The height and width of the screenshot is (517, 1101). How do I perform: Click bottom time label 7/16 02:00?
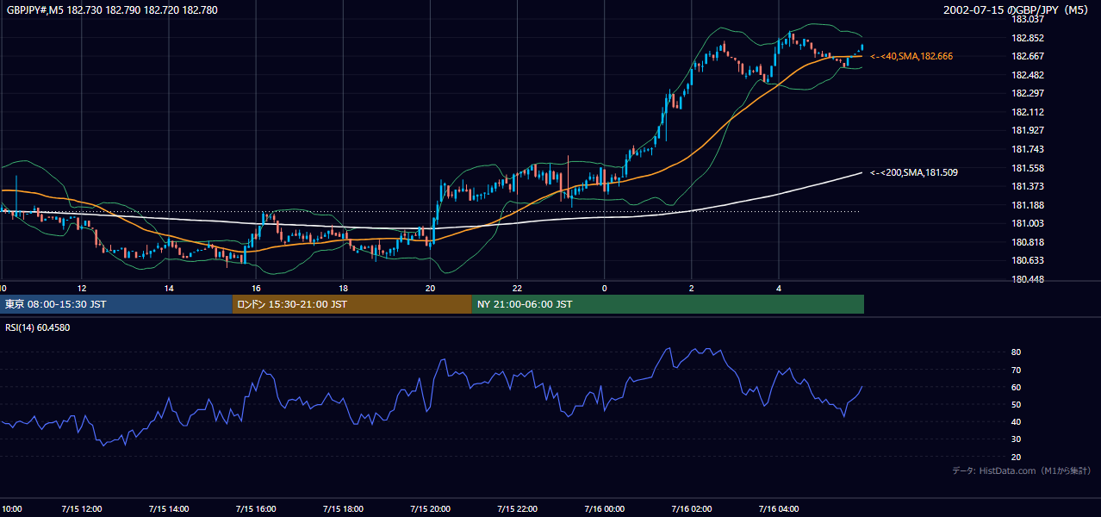(691, 508)
